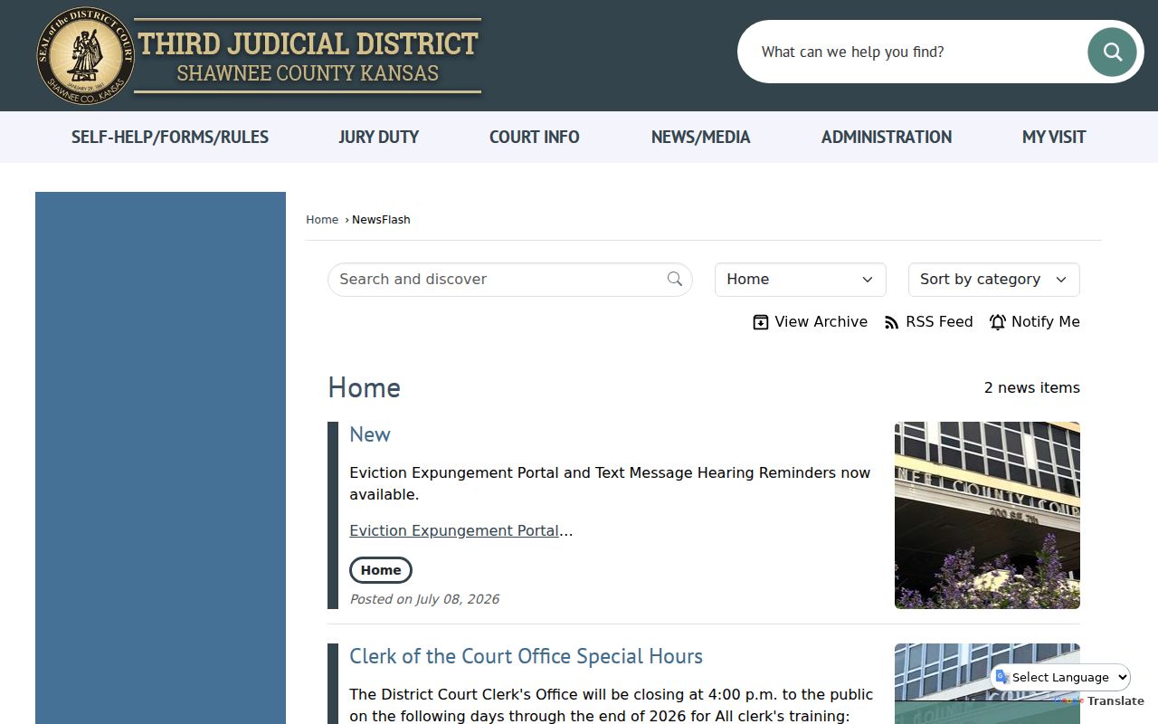Click the RSS Feed icon
This screenshot has height=724, width=1158.
(892, 322)
